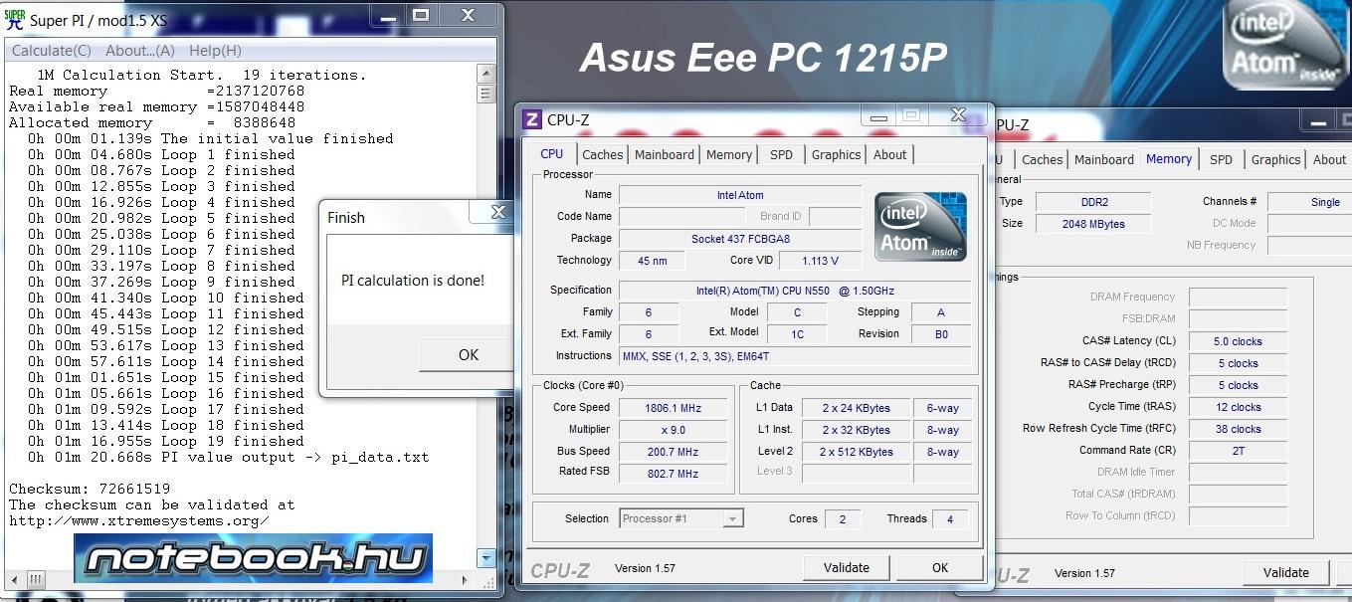1352x602 pixels.
Task: Click the Row Refresh Cycle Time value 38 clocks
Action: [1238, 429]
